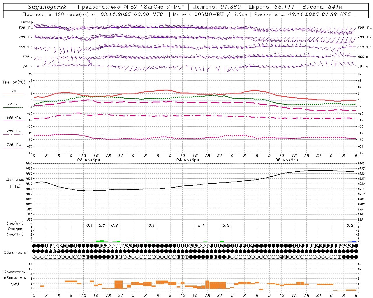Click the Облачность cloud cover row label
Image resolution: width=373 pixels, height=298 pixels.
click(15, 253)
